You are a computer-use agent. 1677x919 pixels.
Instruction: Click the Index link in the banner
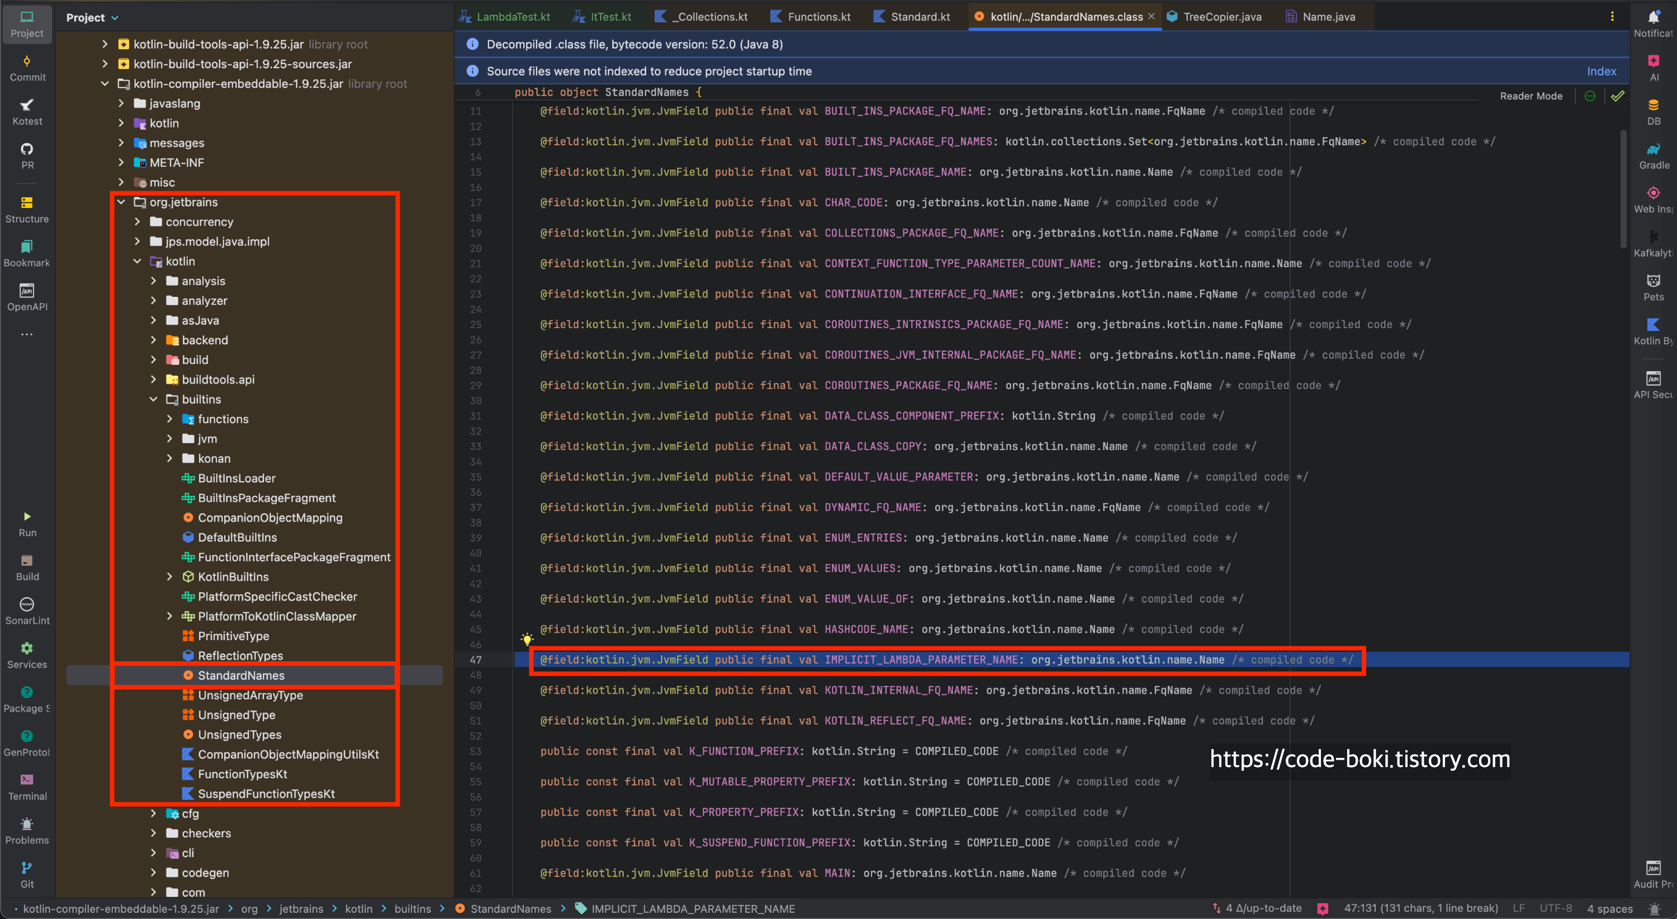pyautogui.click(x=1601, y=71)
